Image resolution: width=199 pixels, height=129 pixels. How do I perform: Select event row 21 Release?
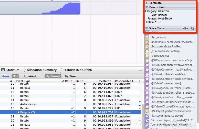pos(70,125)
